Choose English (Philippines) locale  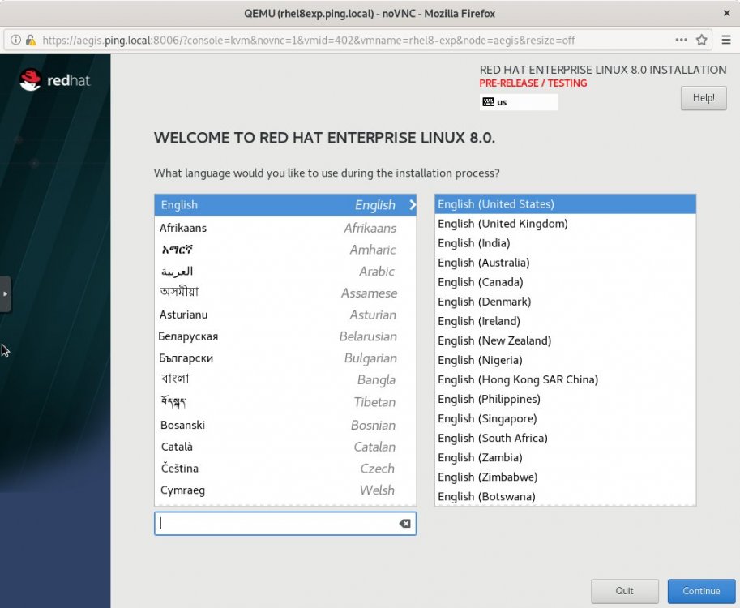pyautogui.click(x=565, y=399)
